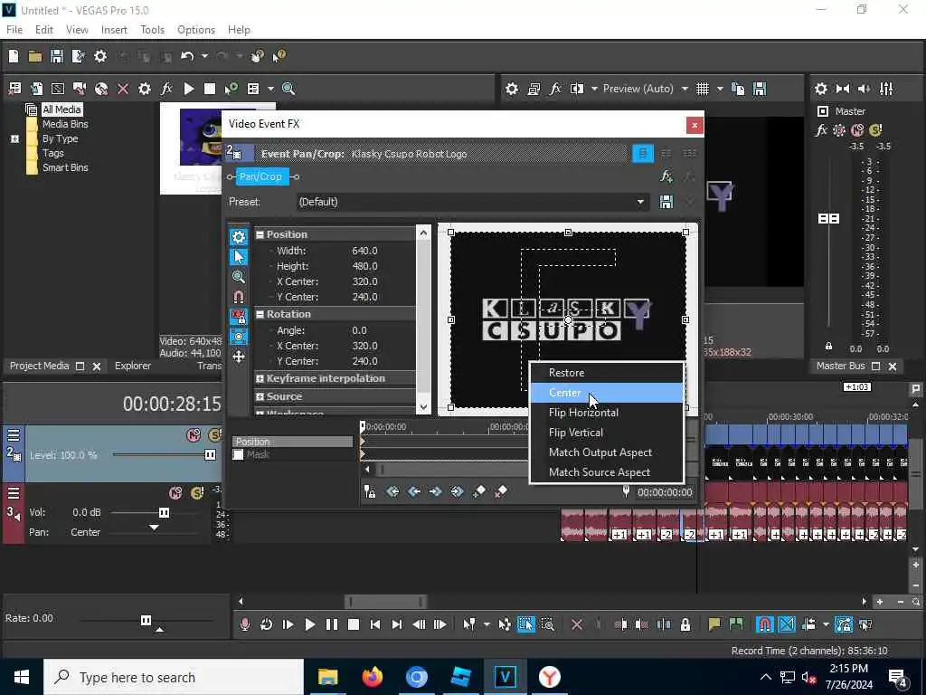Open the Plug-In Chain fx button
Viewport: 926px width, 695px height.
pos(666,176)
